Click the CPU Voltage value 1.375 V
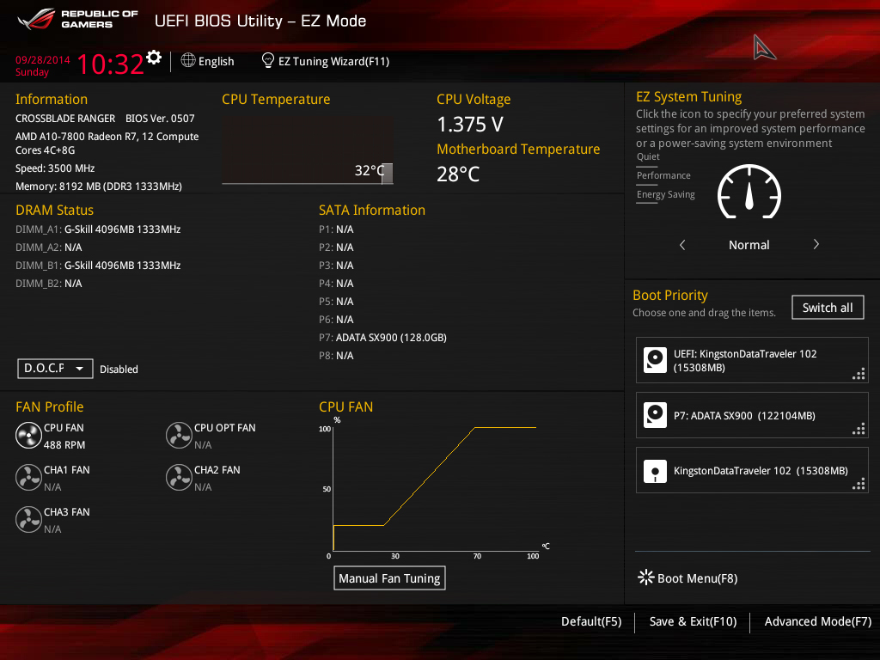880x660 pixels. click(x=470, y=124)
